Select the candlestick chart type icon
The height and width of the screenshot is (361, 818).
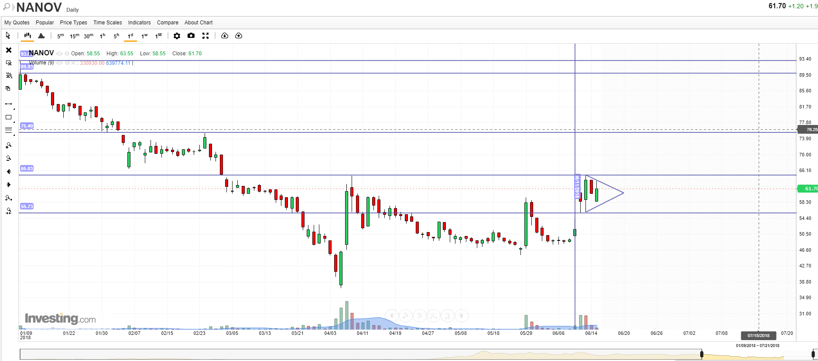point(27,36)
